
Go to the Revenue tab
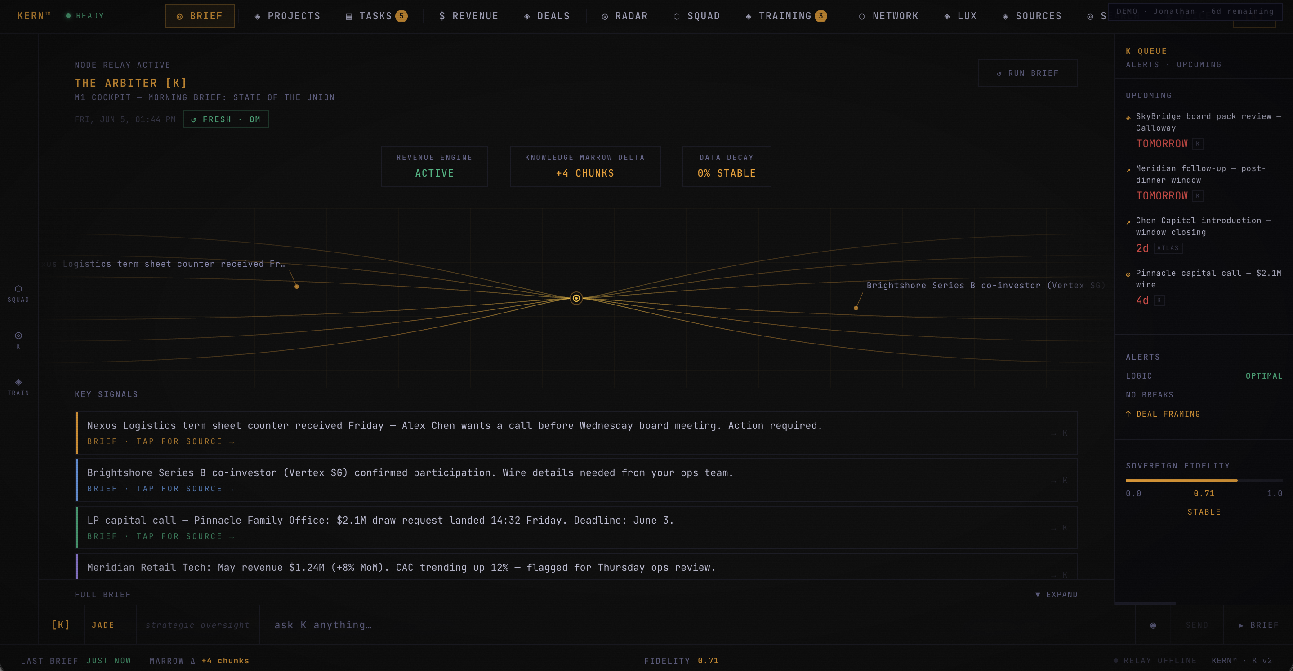468,16
